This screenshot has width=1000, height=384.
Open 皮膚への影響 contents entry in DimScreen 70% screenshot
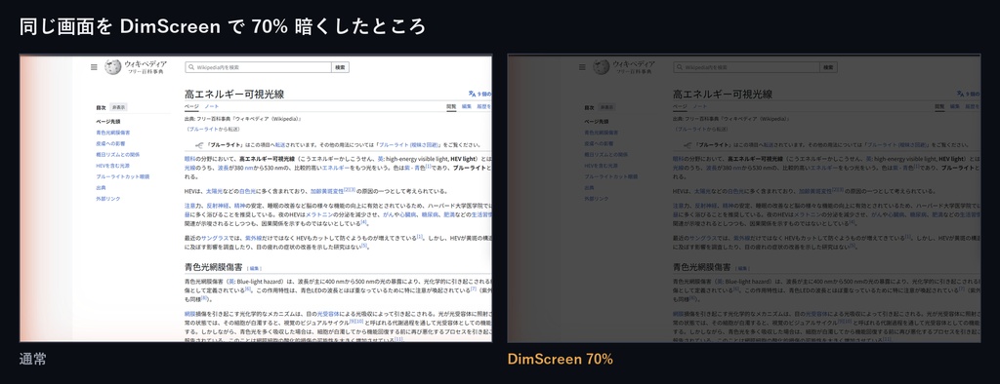[600, 143]
